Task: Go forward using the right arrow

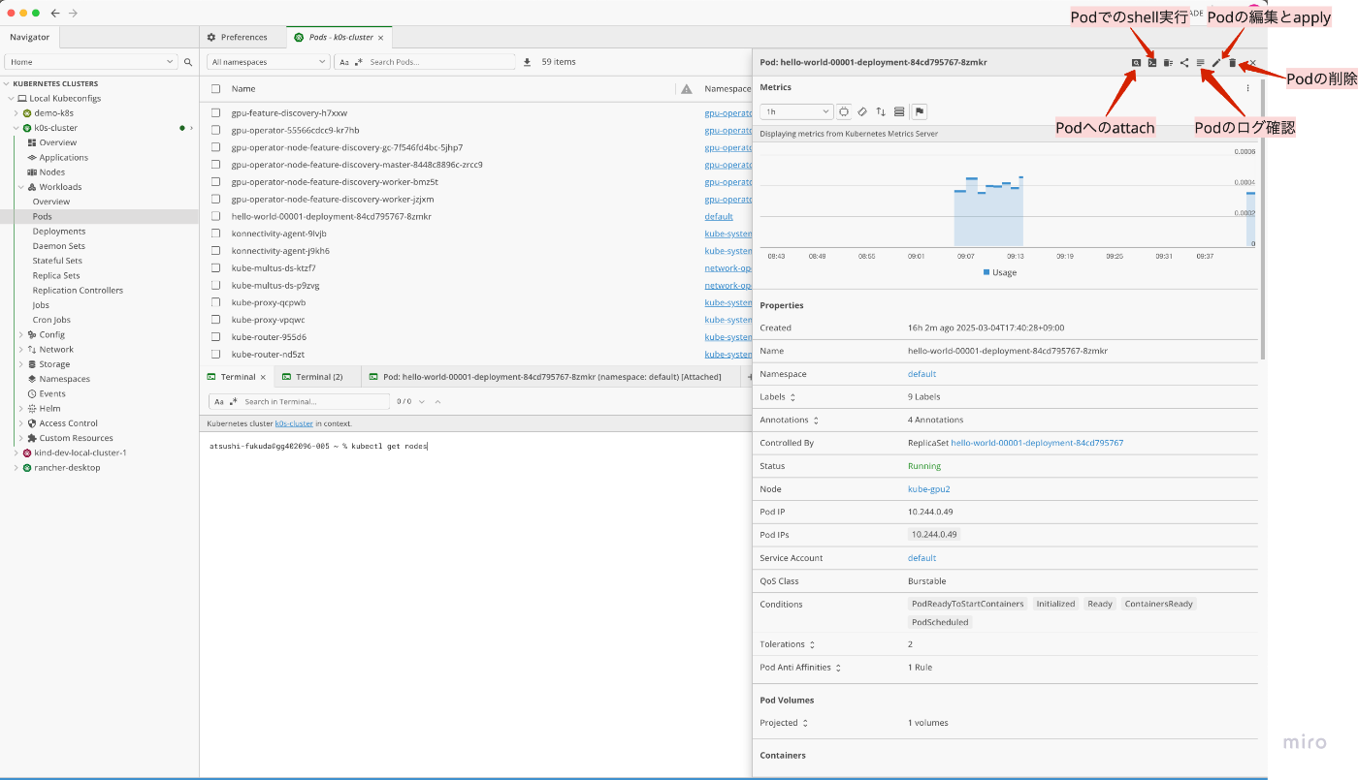Action: click(74, 13)
